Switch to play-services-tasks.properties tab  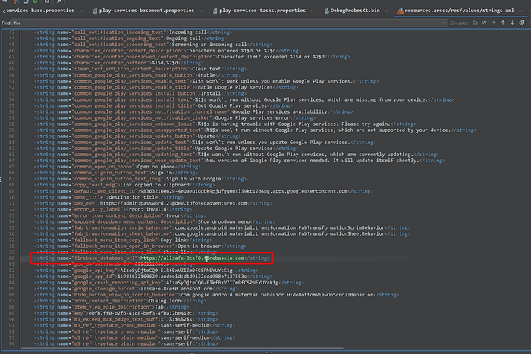click(x=262, y=11)
